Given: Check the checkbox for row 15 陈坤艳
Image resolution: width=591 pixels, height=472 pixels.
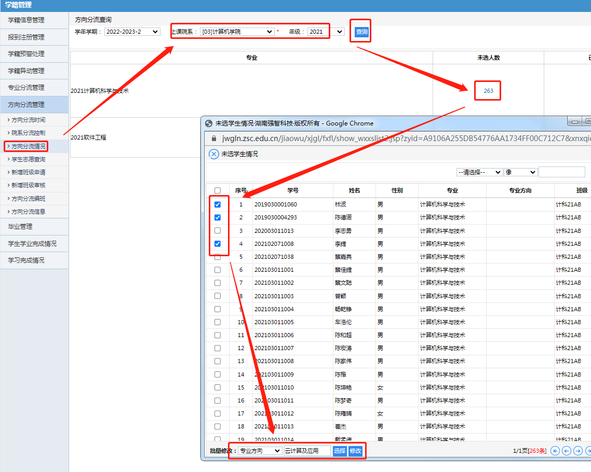Looking at the screenshot, I should coord(218,387).
